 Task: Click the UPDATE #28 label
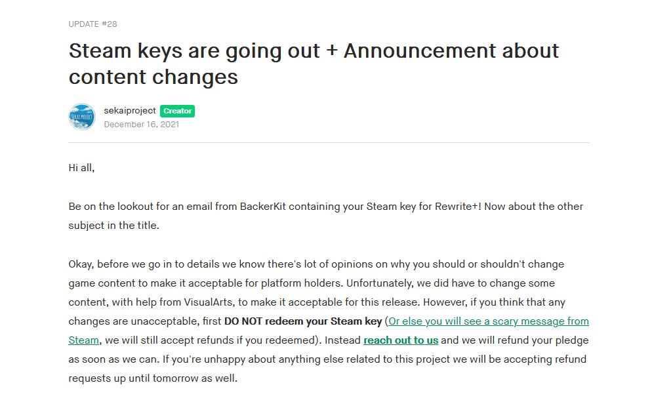tap(93, 24)
